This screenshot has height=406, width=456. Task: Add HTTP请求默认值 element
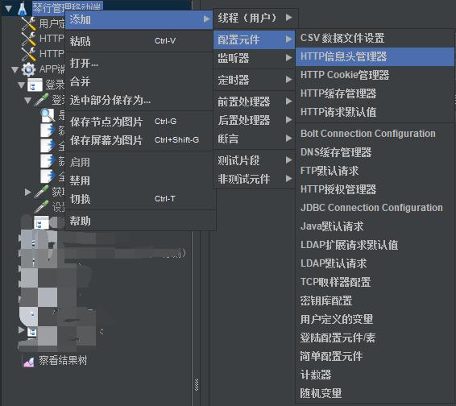point(375,112)
